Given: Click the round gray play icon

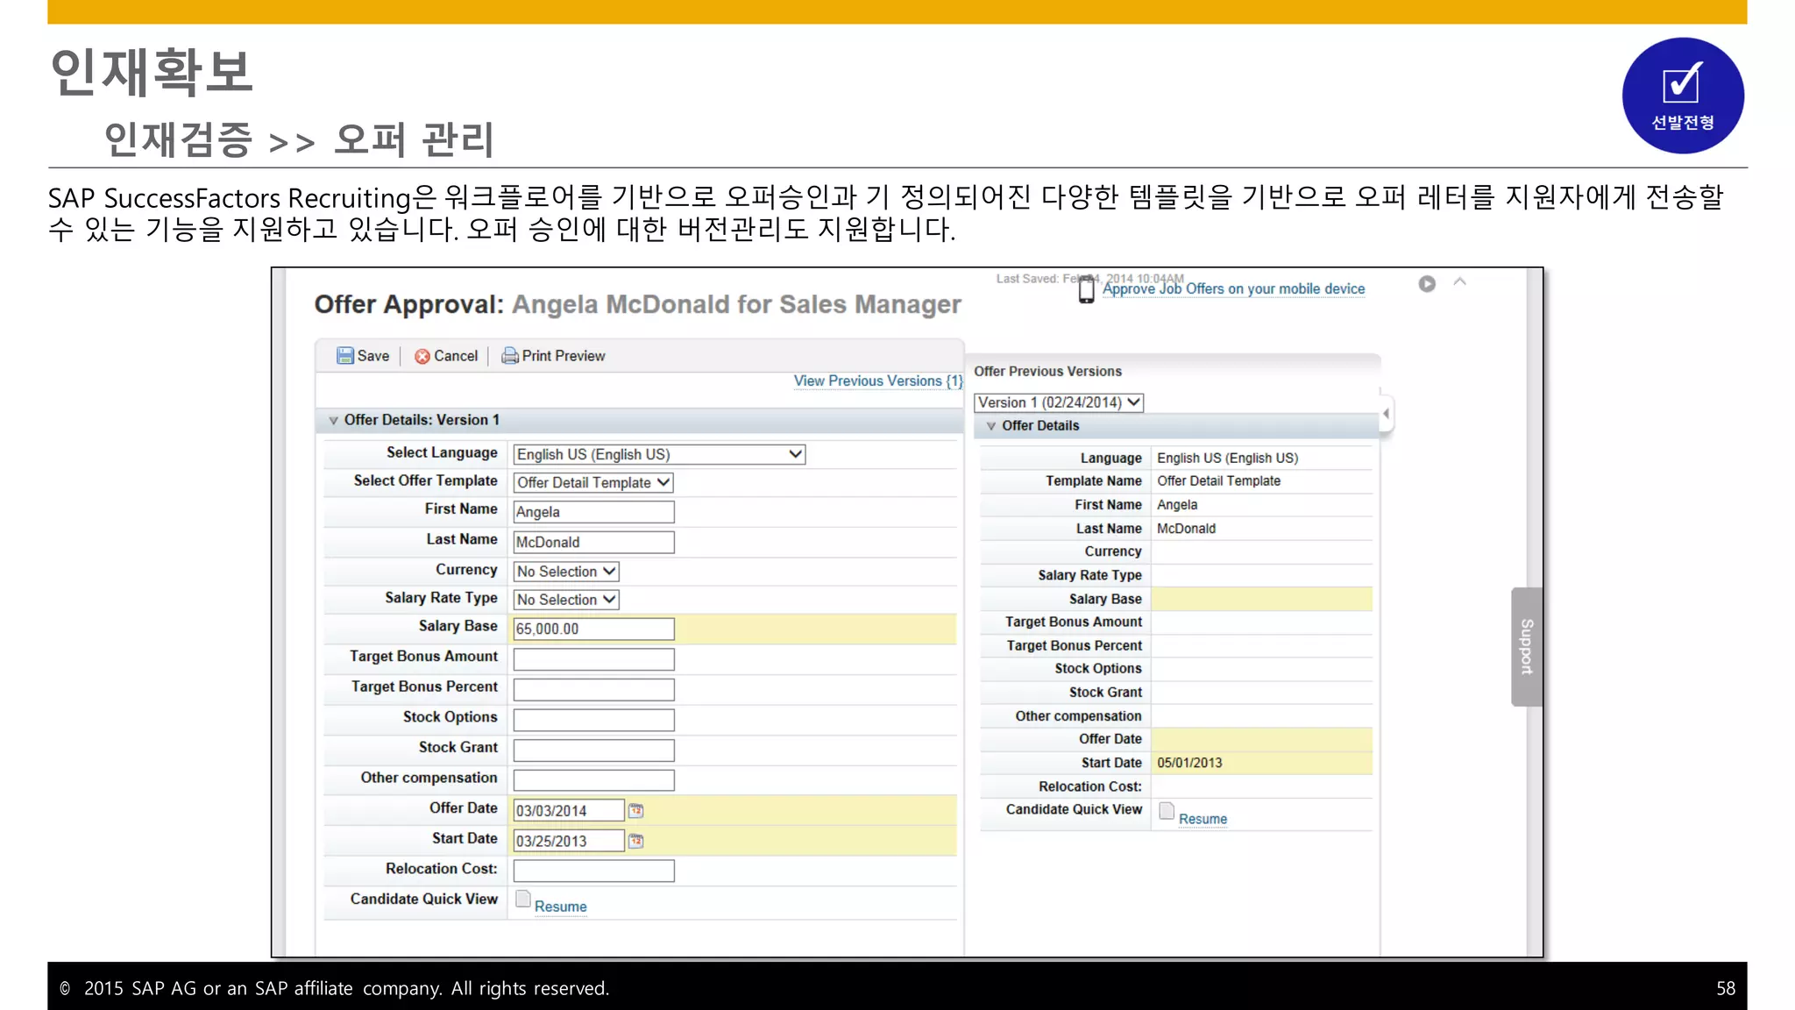Looking at the screenshot, I should pyautogui.click(x=1427, y=283).
